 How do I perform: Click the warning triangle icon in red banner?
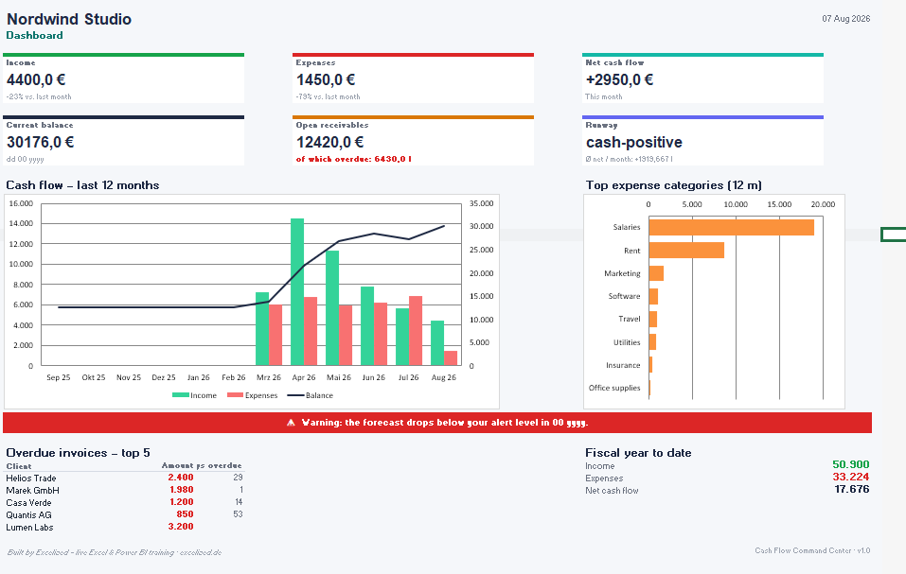click(291, 423)
